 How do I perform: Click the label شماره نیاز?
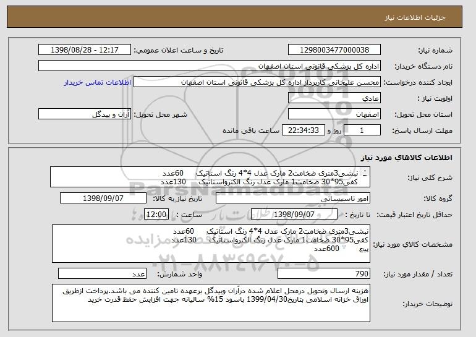pyautogui.click(x=435, y=51)
